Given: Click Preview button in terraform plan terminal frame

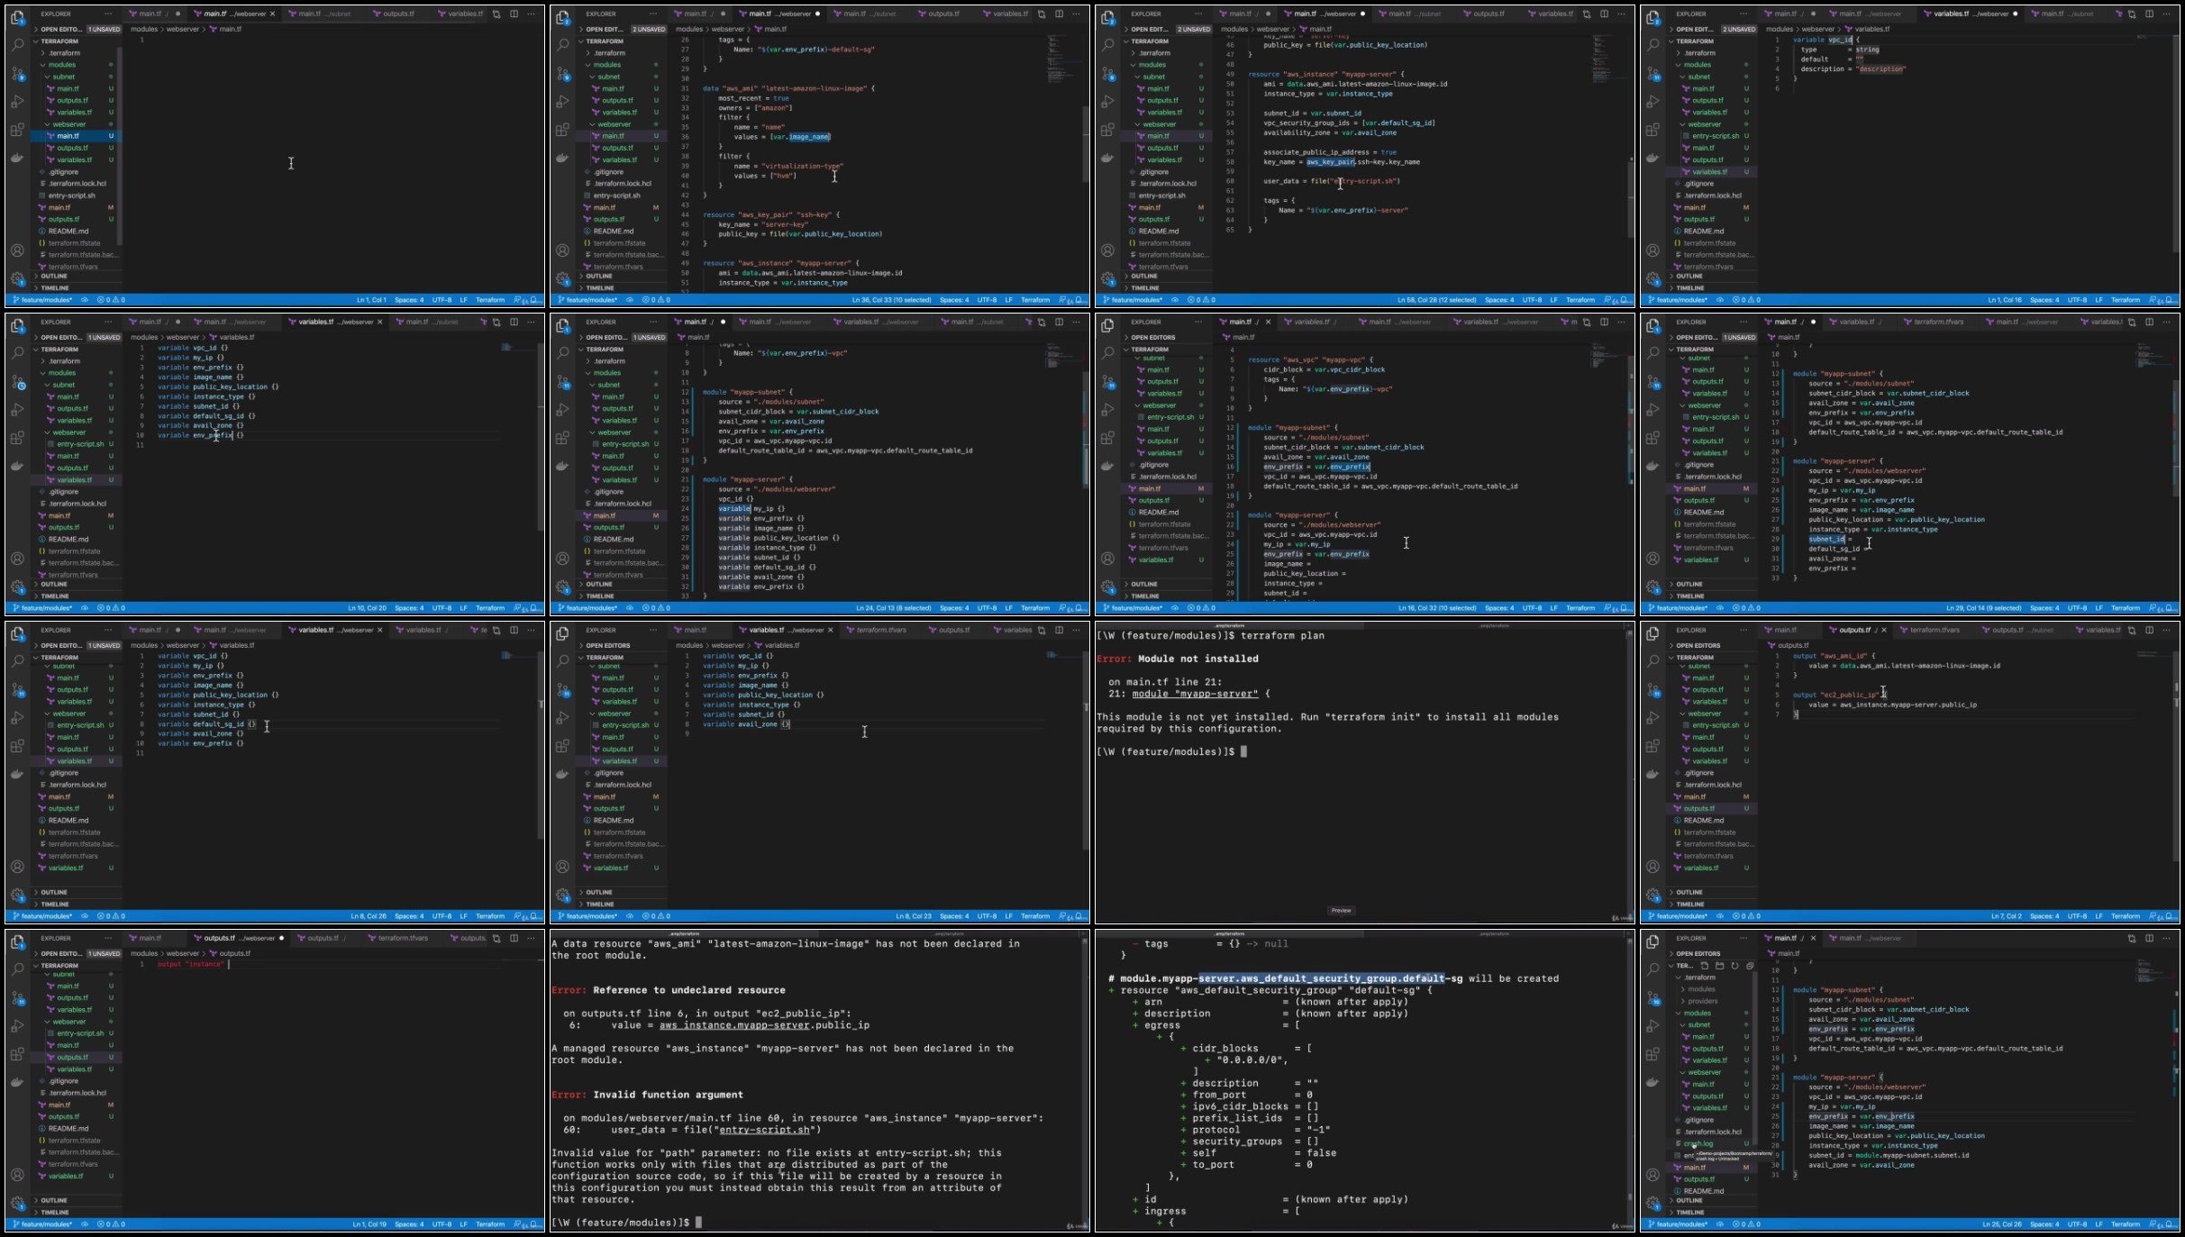Looking at the screenshot, I should (1341, 911).
